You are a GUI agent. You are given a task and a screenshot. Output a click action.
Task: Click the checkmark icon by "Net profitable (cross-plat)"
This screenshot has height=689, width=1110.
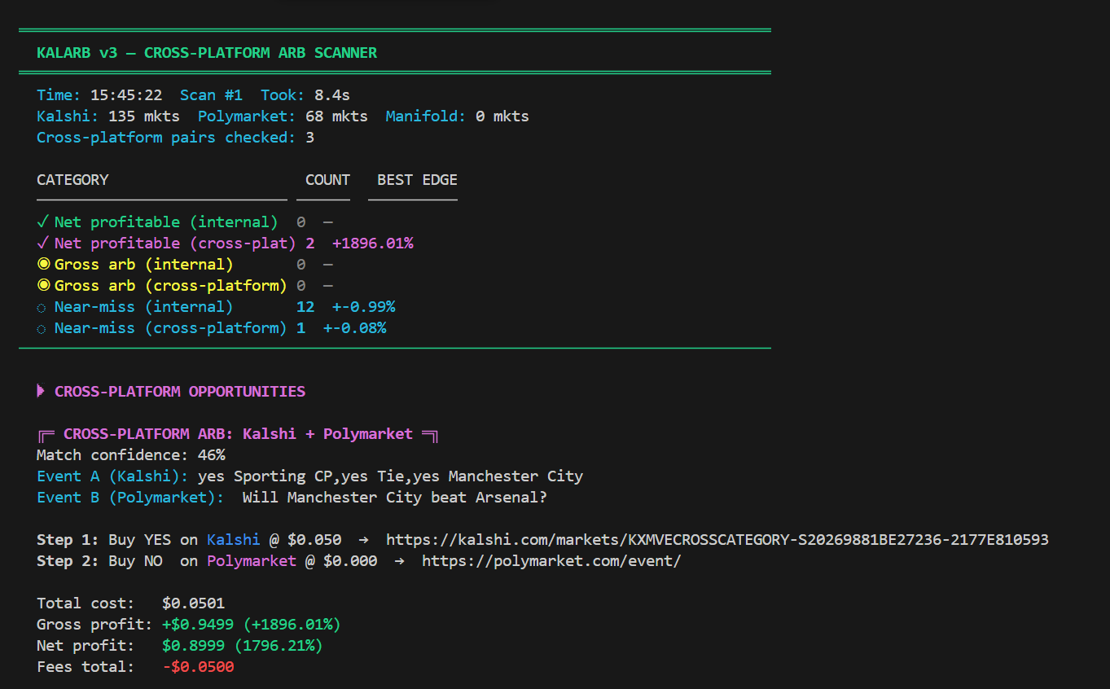42,243
